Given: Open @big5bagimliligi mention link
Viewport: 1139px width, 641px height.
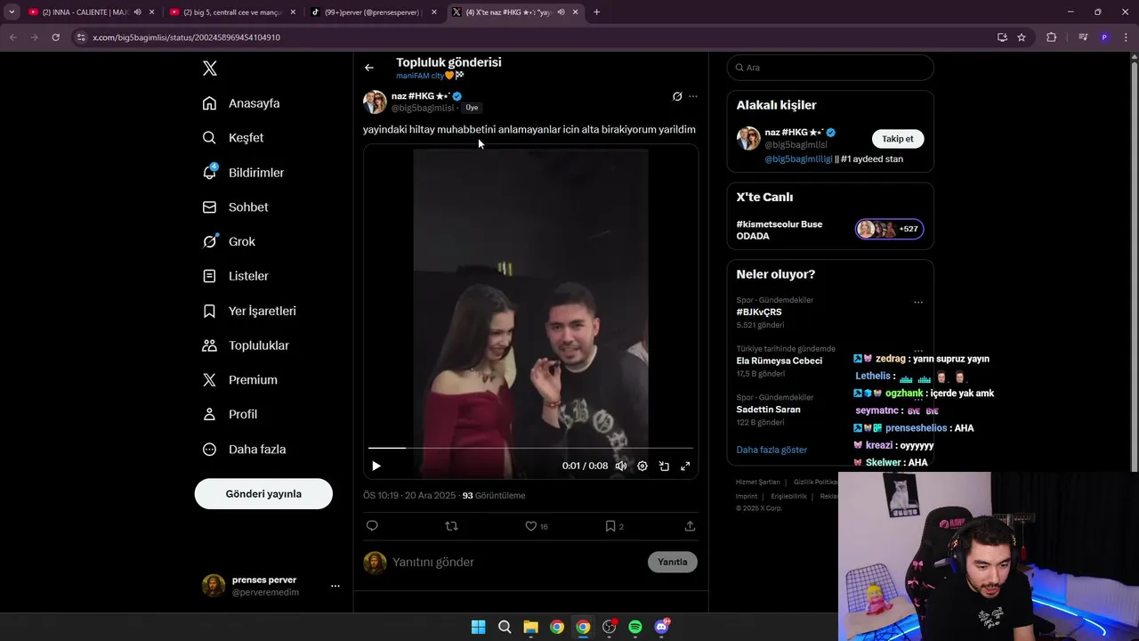Looking at the screenshot, I should pos(798,159).
